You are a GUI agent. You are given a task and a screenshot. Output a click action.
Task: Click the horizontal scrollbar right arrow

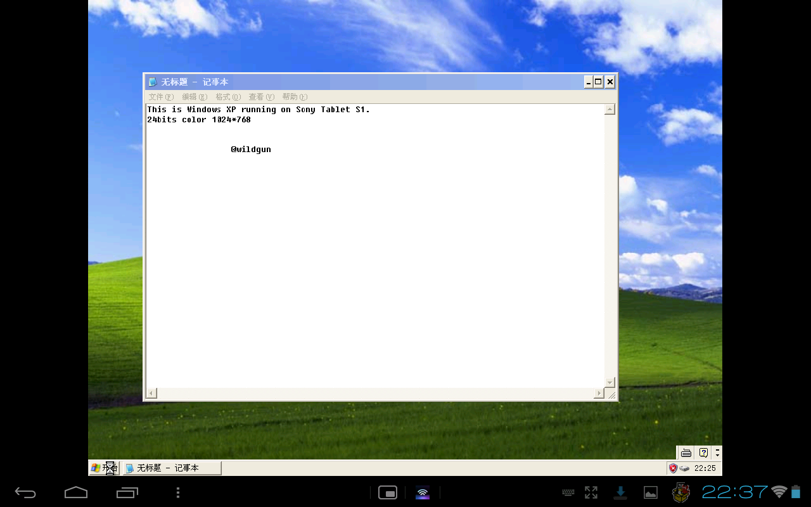point(599,394)
